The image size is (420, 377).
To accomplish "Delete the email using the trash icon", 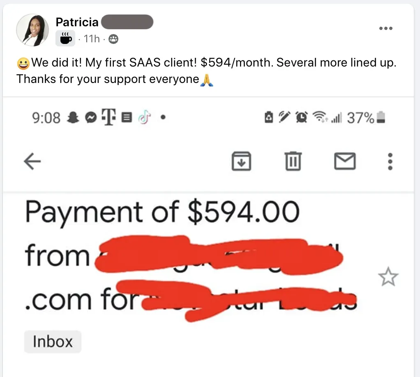I will click(x=293, y=161).
